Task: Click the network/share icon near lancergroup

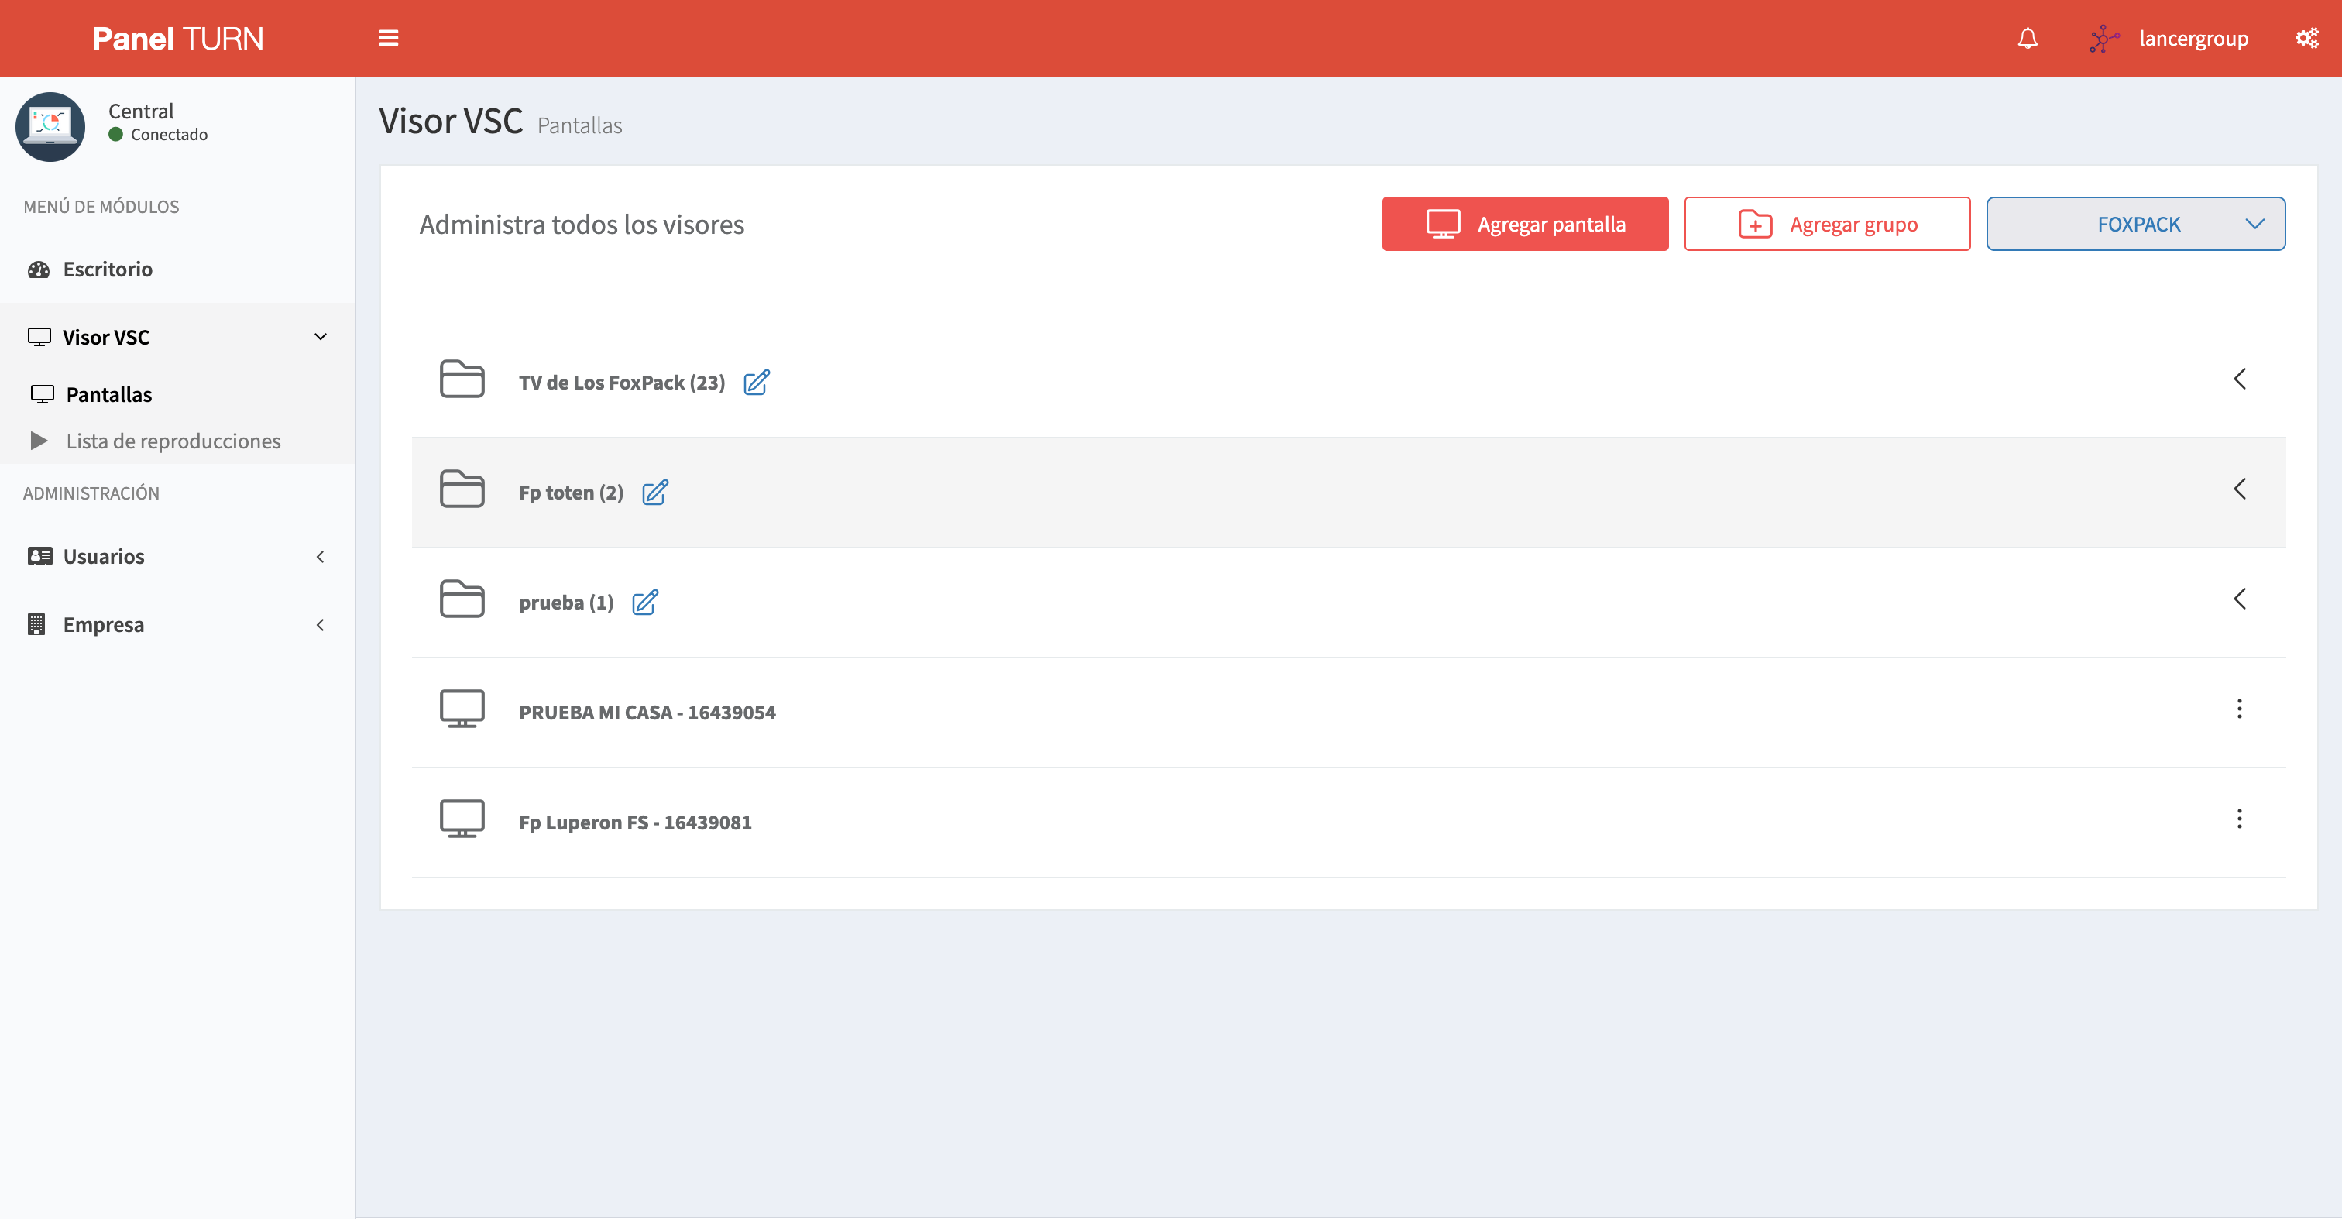Action: (2103, 37)
